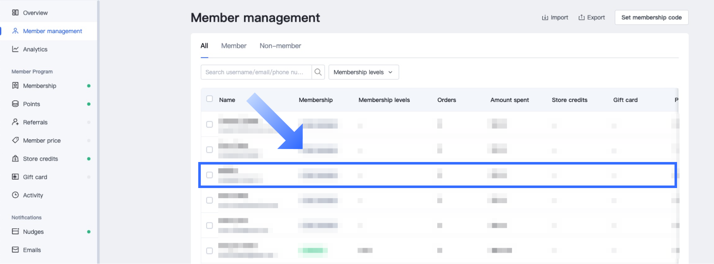The image size is (714, 264).
Task: Click the Export button
Action: coord(591,18)
